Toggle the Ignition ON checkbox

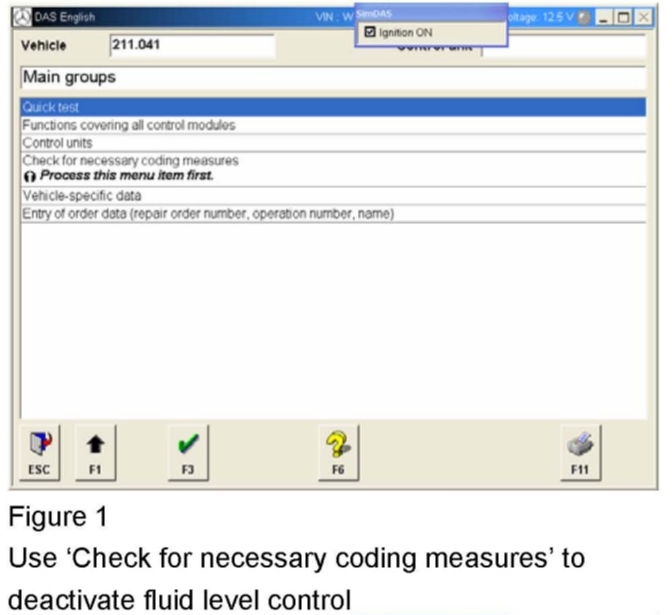pyautogui.click(x=368, y=32)
